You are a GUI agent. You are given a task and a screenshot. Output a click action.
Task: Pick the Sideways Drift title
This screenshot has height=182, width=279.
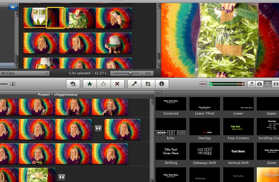204,154
